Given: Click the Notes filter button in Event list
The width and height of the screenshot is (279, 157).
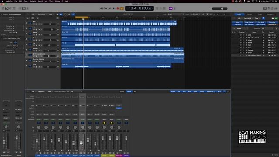Looking at the screenshot, I should pyautogui.click(x=237, y=22).
